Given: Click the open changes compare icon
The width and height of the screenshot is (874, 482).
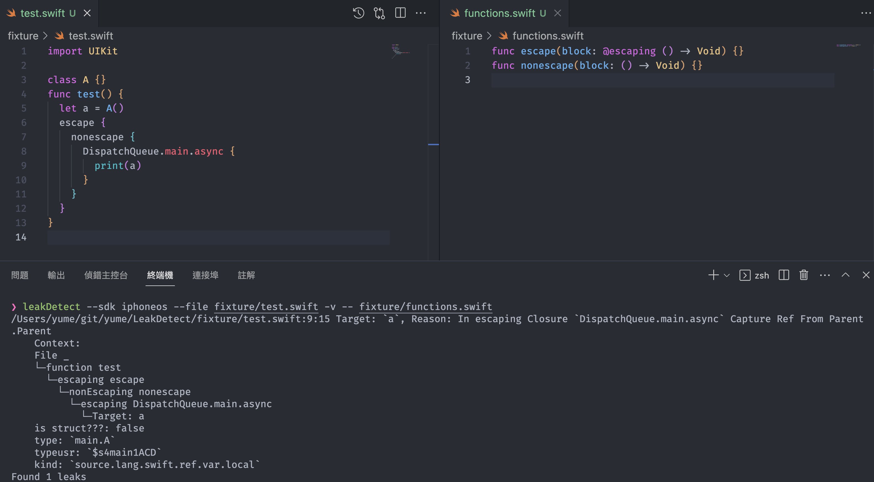Looking at the screenshot, I should (x=379, y=13).
